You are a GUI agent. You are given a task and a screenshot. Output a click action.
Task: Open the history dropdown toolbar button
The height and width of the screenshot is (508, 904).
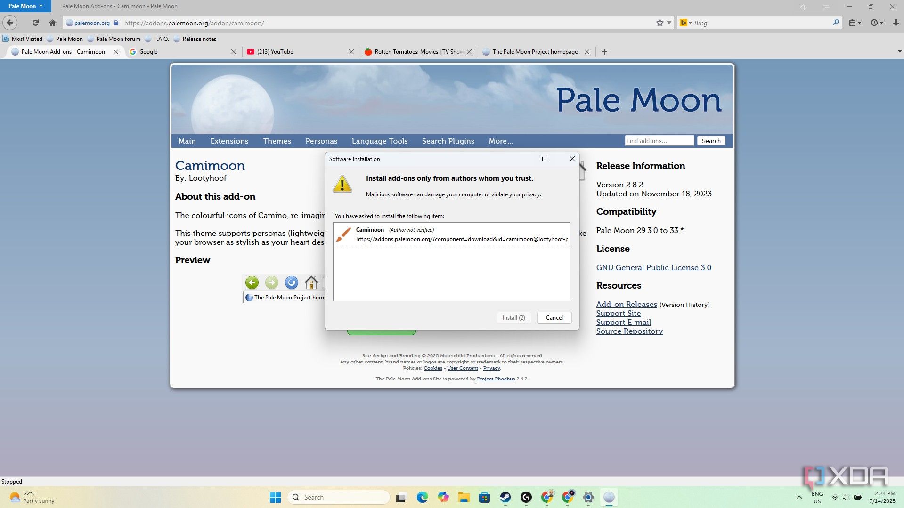point(877,23)
